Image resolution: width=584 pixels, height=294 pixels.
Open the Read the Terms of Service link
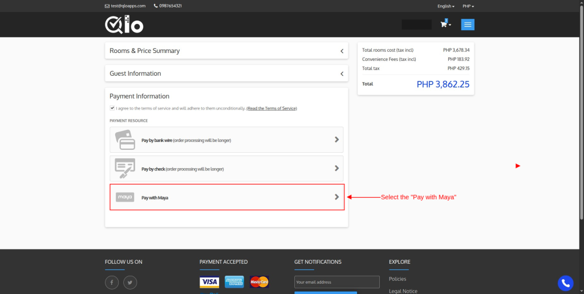pos(271,108)
